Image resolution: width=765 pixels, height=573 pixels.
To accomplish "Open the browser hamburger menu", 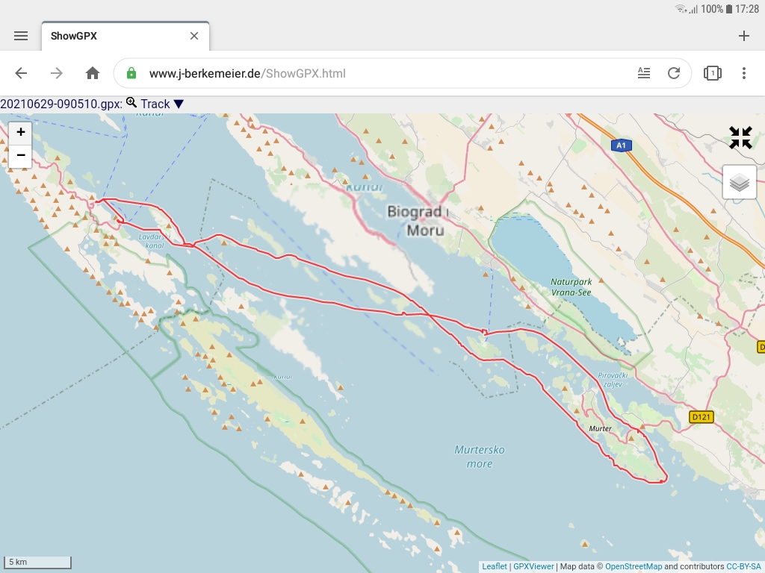I will click(21, 36).
